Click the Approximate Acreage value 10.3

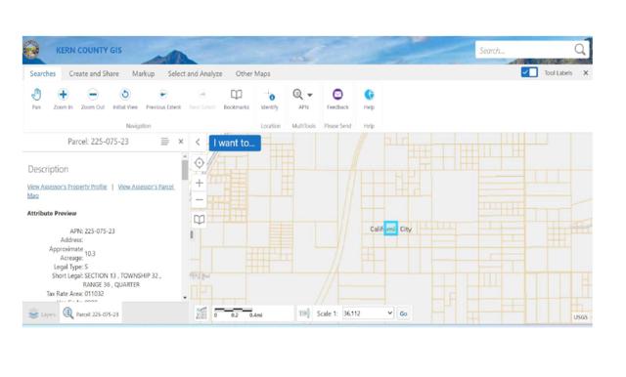tap(90, 254)
